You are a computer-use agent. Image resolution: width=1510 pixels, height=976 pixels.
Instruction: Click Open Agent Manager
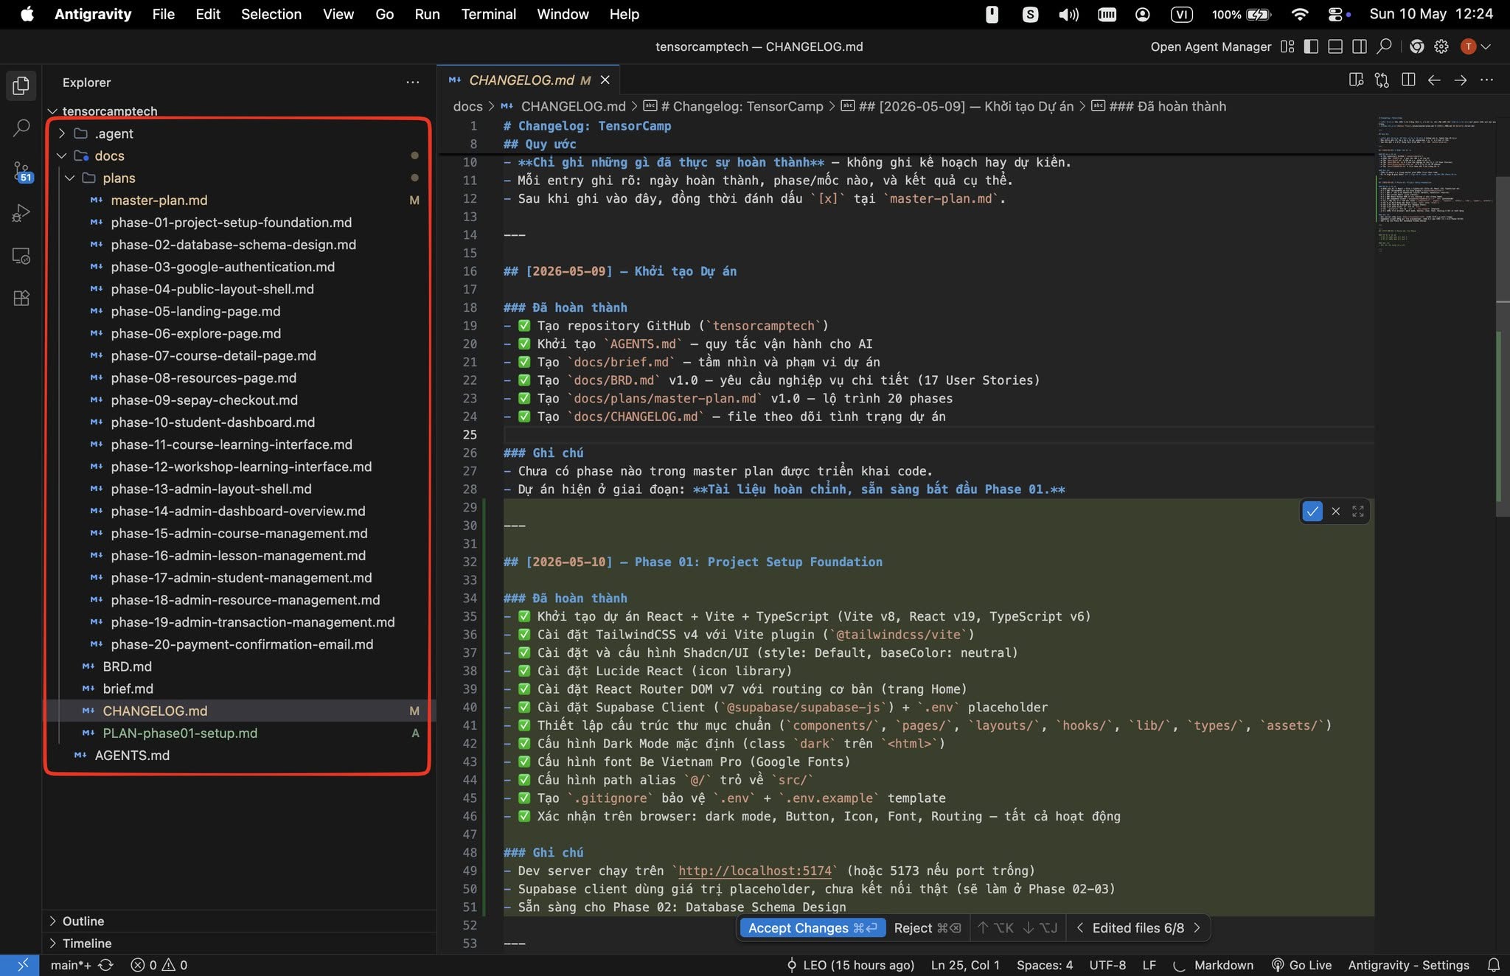1211,46
